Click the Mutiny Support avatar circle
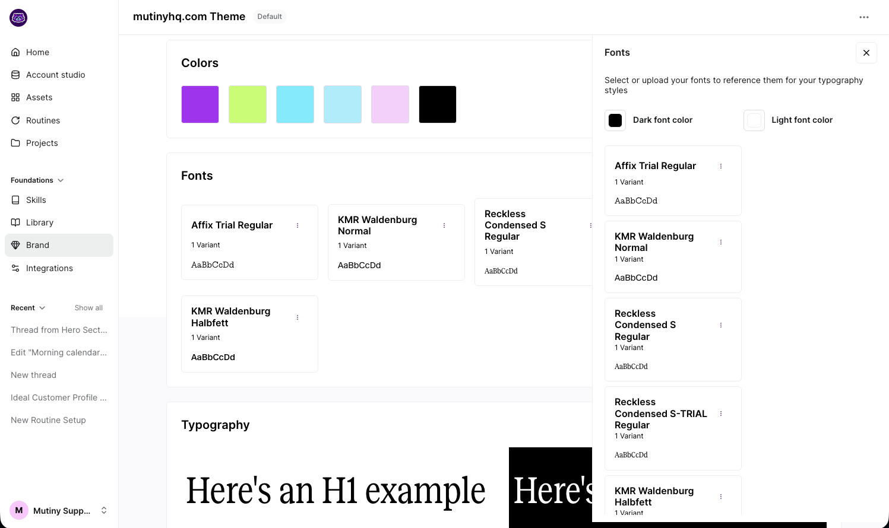 click(x=19, y=510)
